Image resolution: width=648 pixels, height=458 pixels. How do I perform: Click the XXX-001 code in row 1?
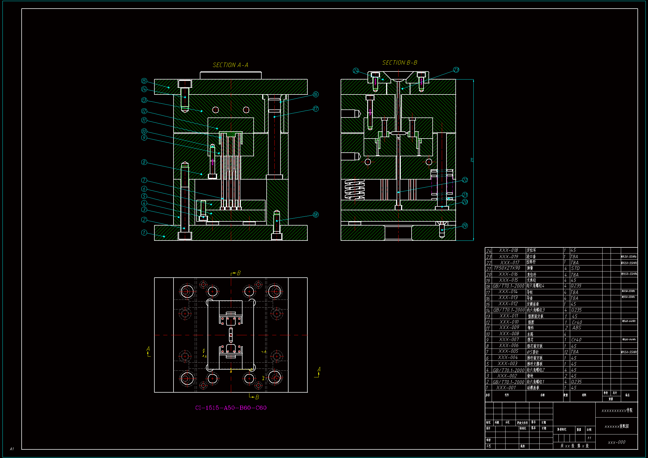[x=506, y=388]
